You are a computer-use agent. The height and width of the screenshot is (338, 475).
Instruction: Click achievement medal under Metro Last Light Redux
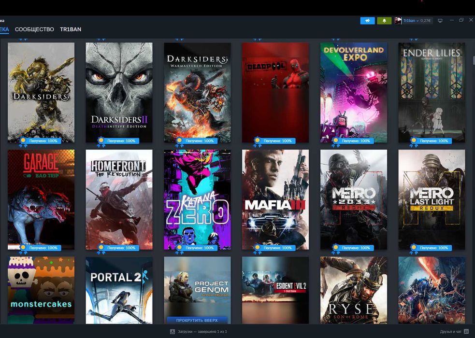click(414, 249)
